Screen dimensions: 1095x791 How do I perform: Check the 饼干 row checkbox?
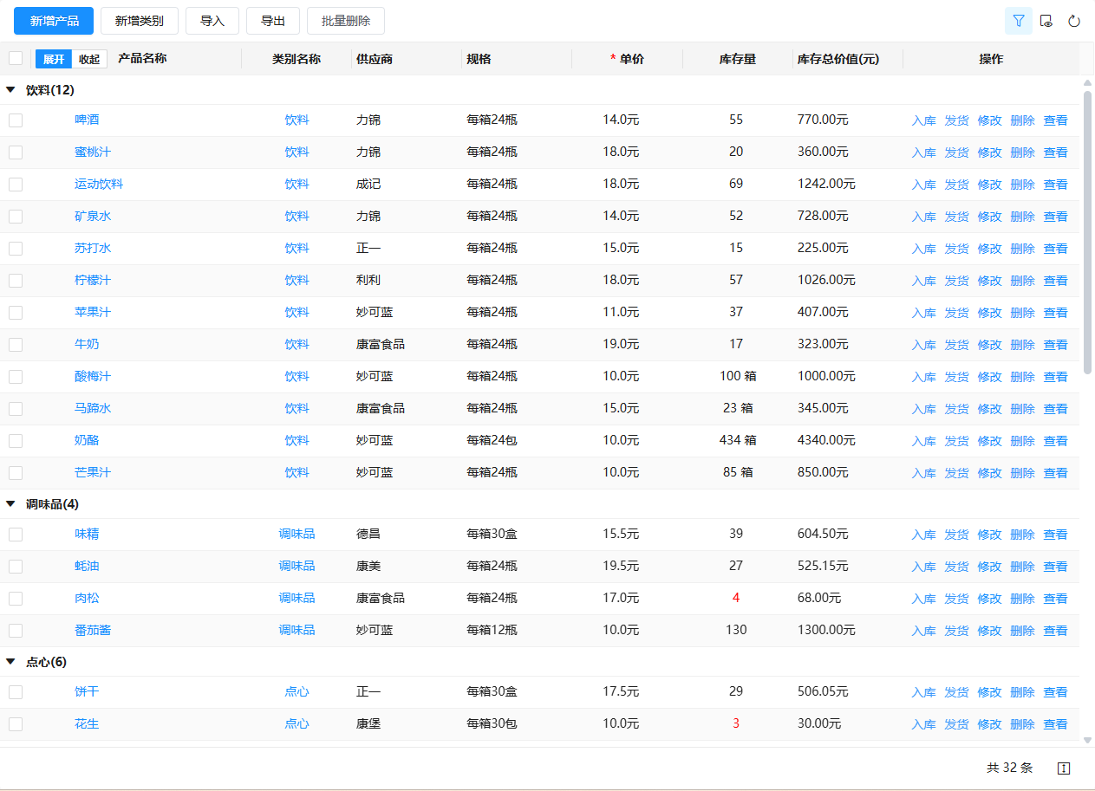[x=16, y=692]
